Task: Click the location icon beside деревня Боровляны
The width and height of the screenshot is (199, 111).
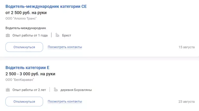Action: click(56, 90)
